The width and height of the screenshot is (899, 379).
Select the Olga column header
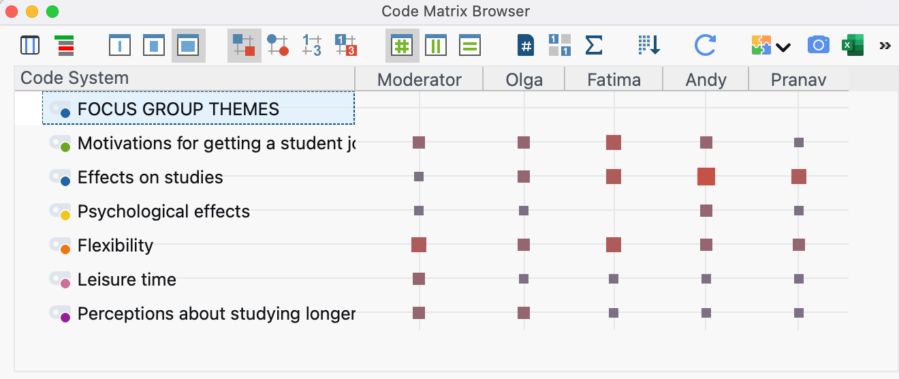tap(524, 79)
